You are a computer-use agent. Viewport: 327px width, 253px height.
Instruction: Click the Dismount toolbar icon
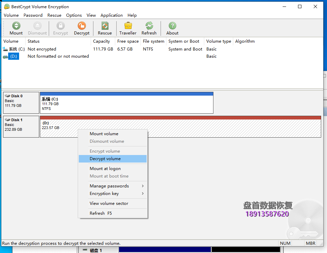coord(37,26)
